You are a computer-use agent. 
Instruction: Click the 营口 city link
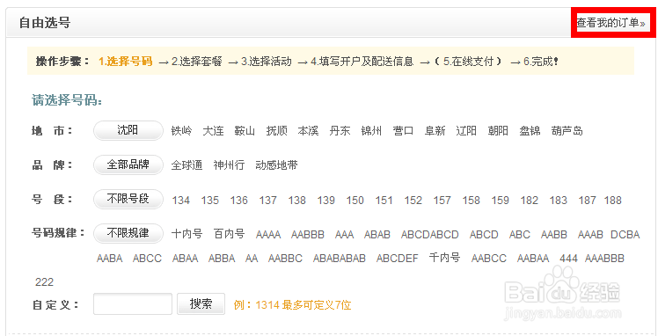[403, 131]
